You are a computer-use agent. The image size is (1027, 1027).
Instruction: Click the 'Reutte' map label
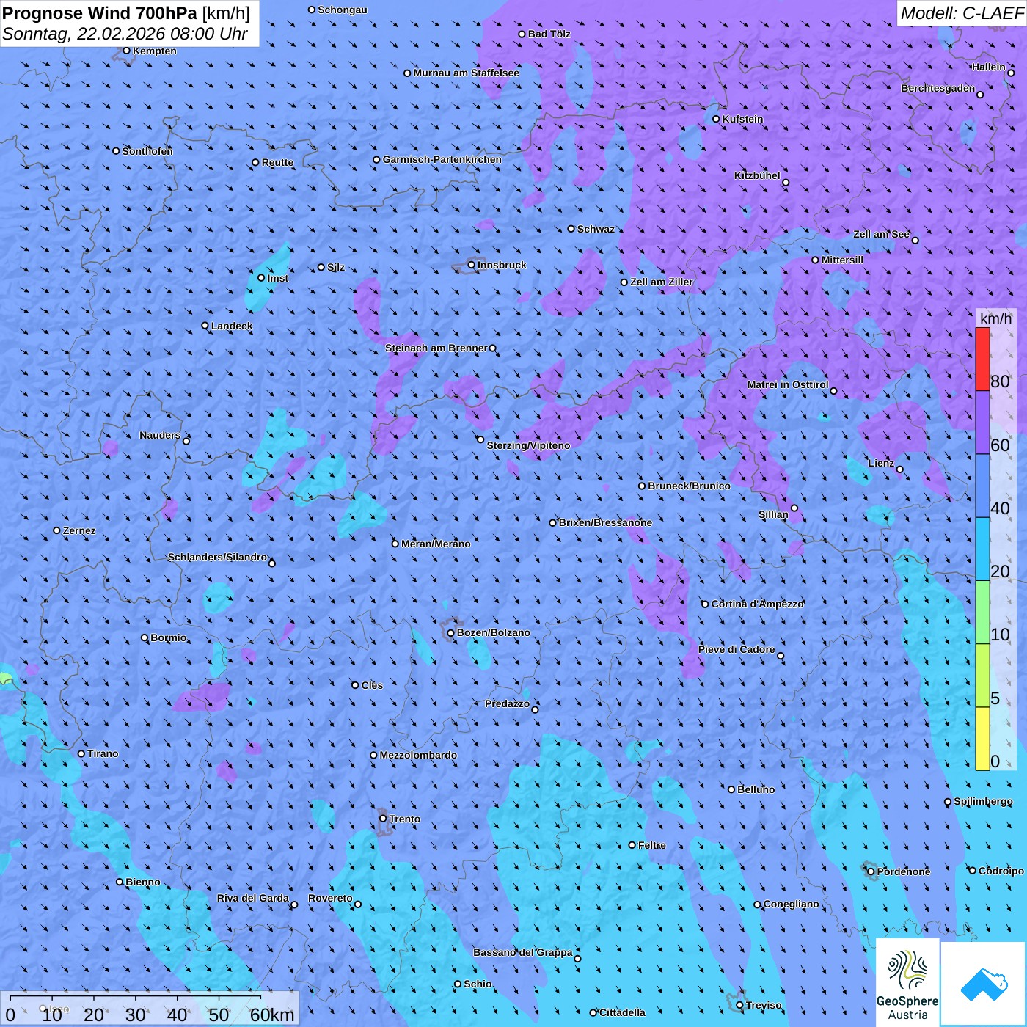point(277,162)
